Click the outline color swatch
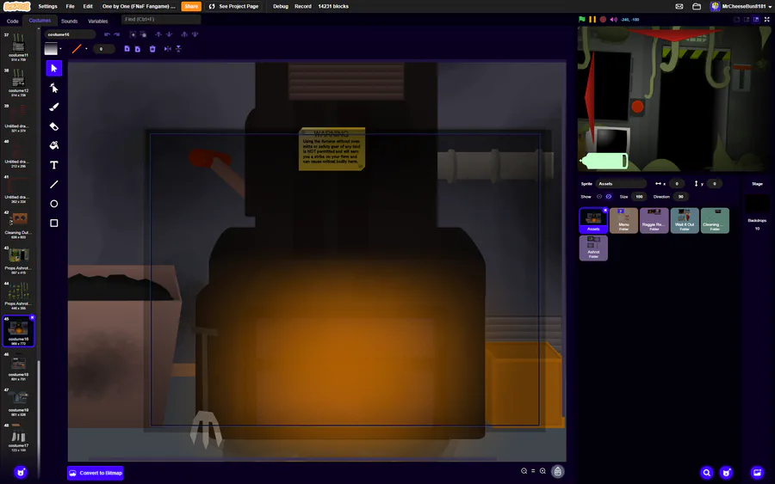The height and width of the screenshot is (484, 775). pyautogui.click(x=77, y=49)
